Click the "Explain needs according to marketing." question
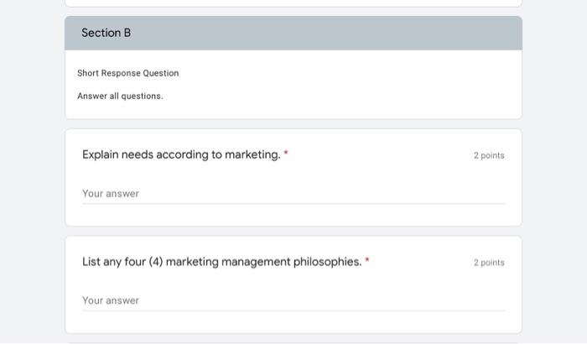 (181, 154)
